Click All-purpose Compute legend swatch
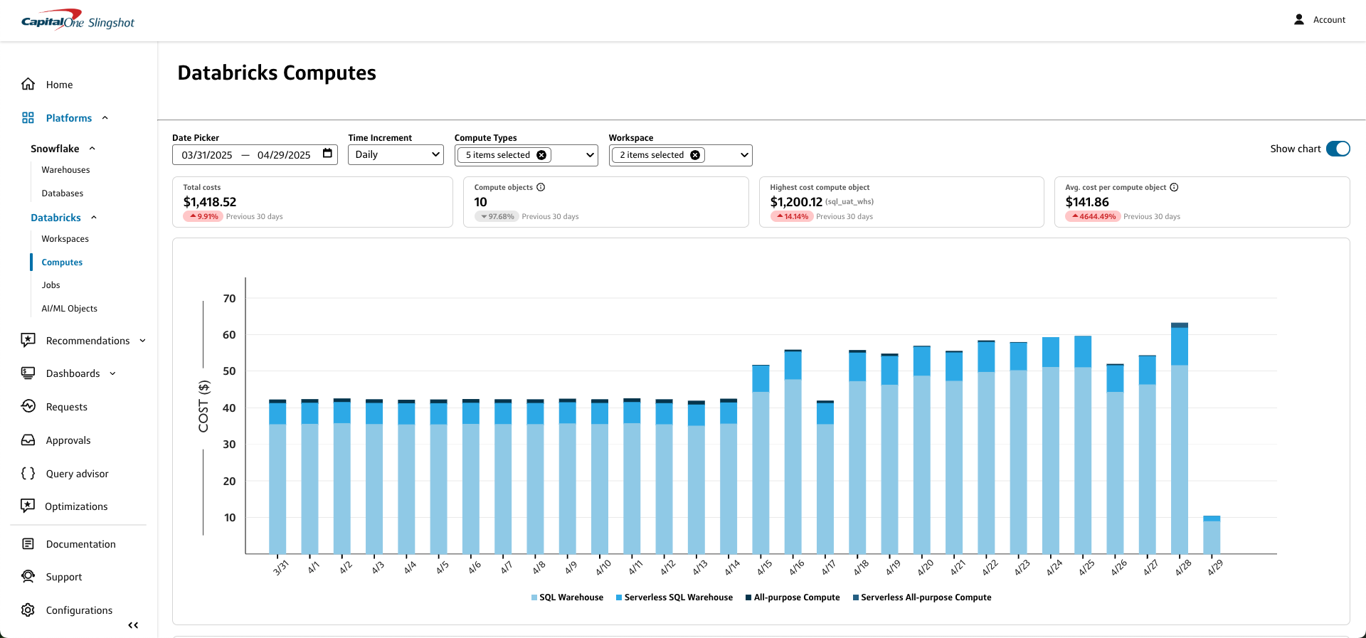 [748, 597]
